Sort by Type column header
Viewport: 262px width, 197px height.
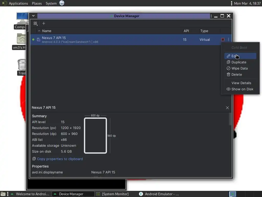(204, 31)
